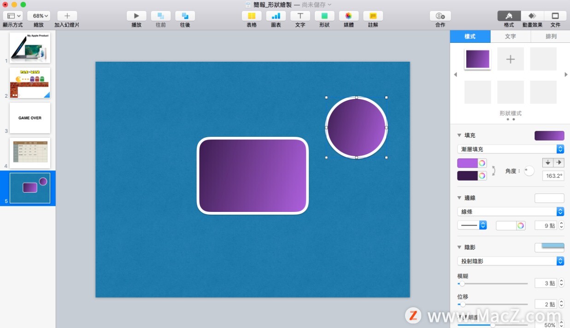
Task: Open color wheel for the border color
Action: click(x=521, y=225)
